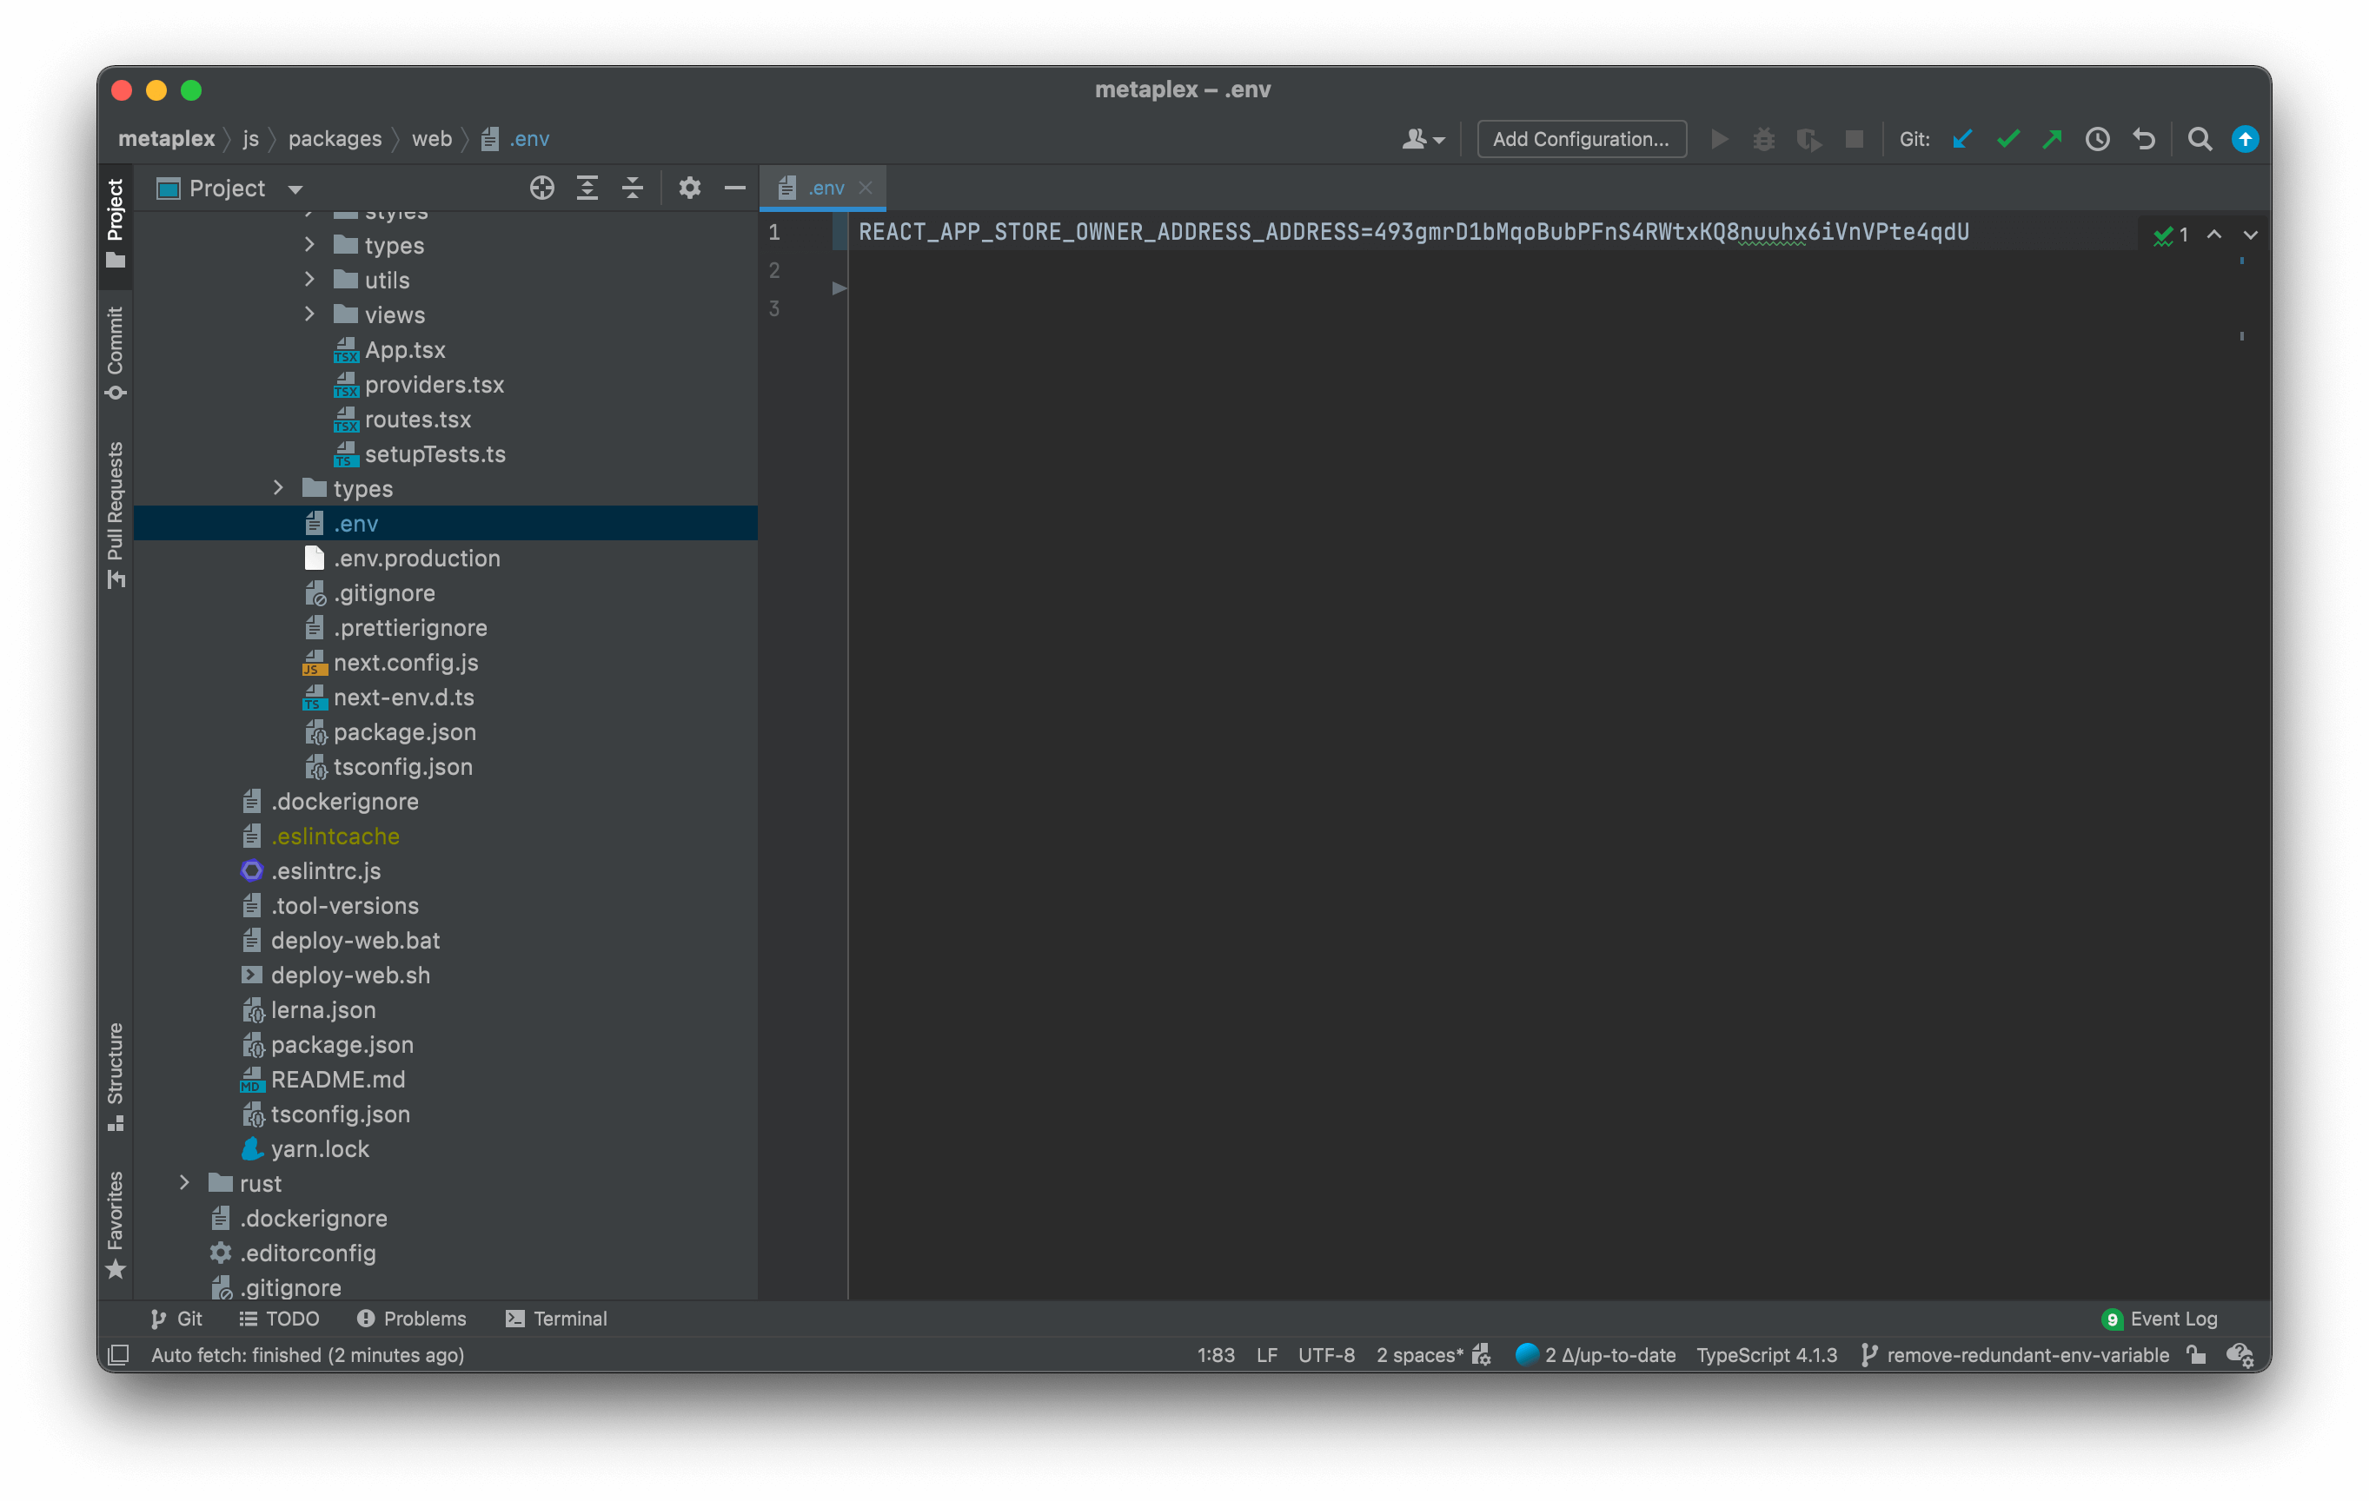The image size is (2369, 1501).
Task: Toggle the read-only lock icon in status bar
Action: tap(2196, 1355)
